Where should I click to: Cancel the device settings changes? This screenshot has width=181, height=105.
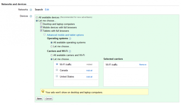tap(49, 99)
